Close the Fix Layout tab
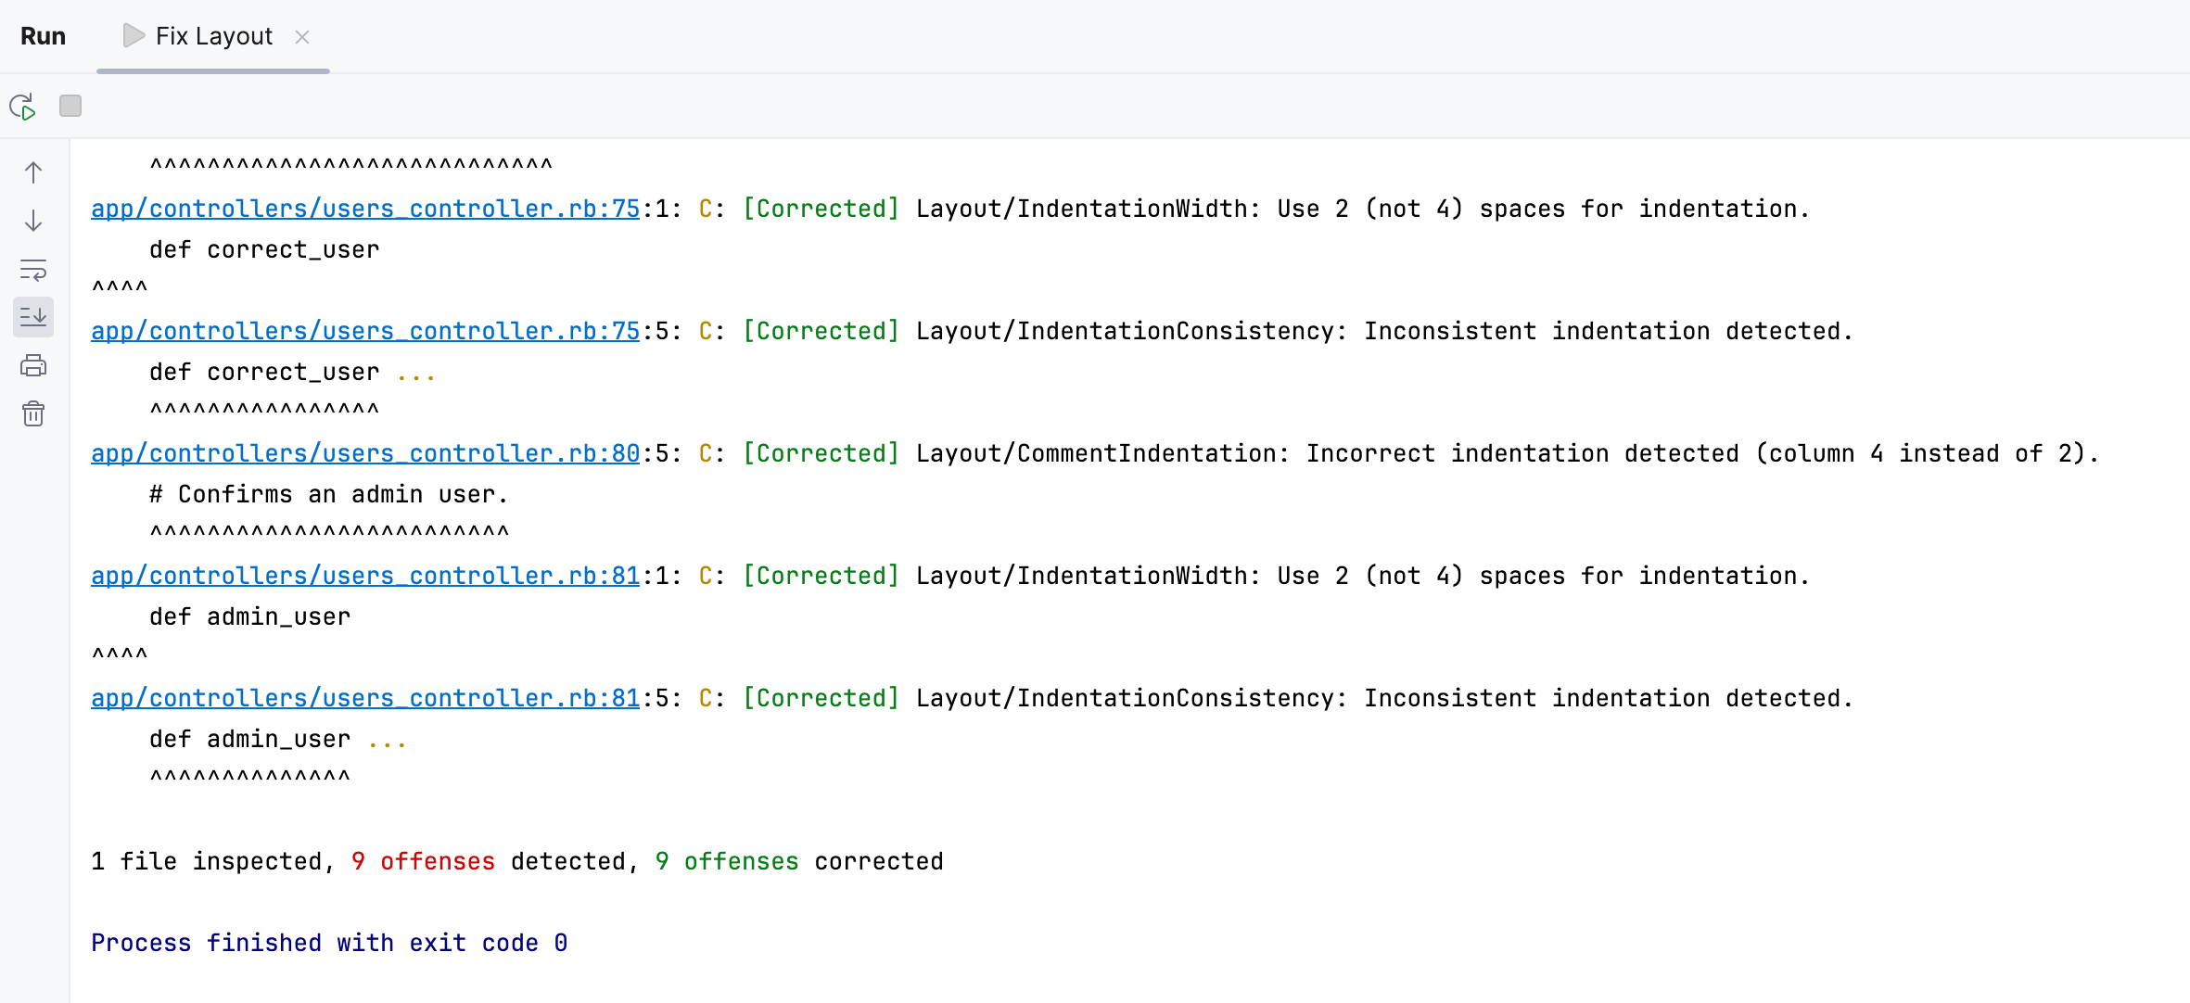2190x1003 pixels. click(301, 37)
